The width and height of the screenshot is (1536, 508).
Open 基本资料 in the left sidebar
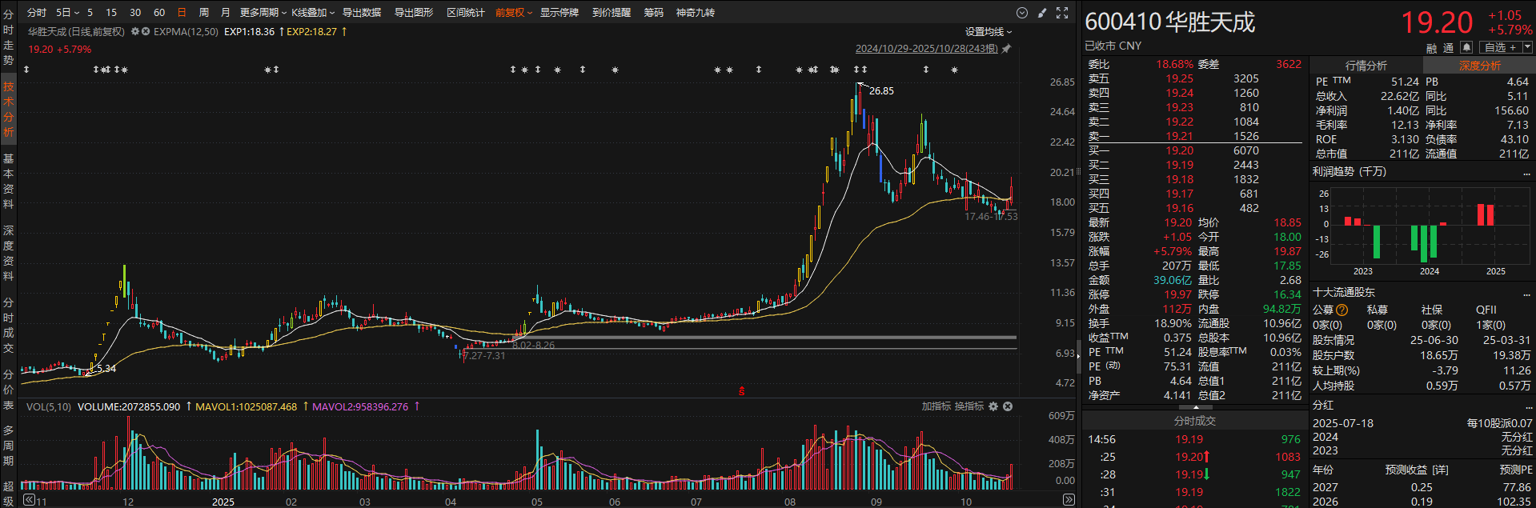pyautogui.click(x=8, y=181)
